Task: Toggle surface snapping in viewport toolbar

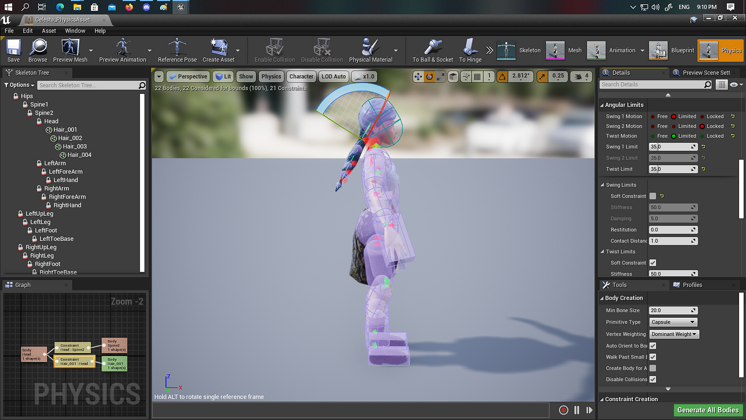Action: point(467,76)
